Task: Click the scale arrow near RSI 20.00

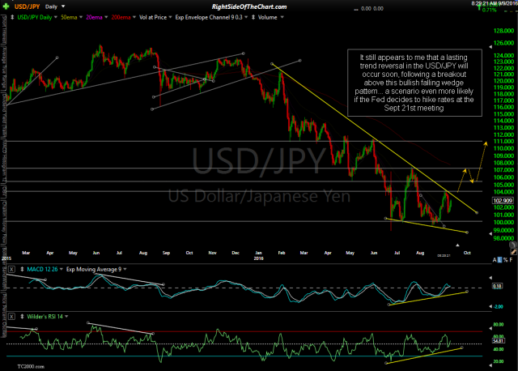Action: [490, 365]
